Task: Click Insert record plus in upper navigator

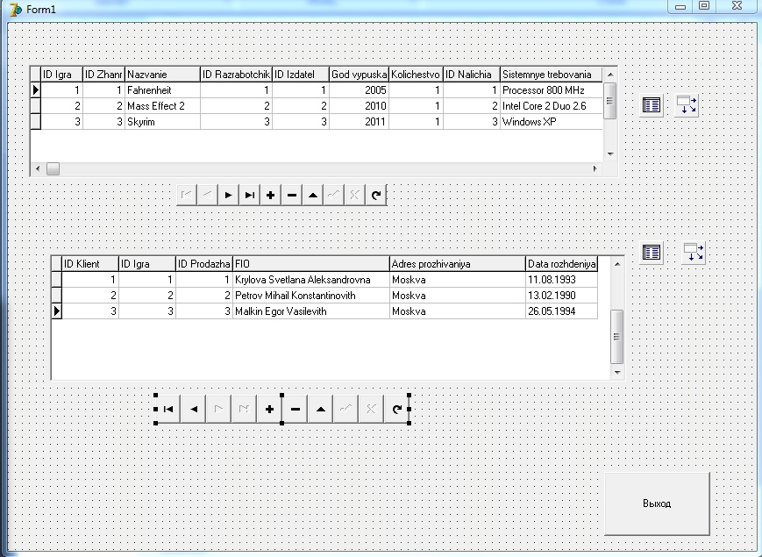Action: click(270, 195)
